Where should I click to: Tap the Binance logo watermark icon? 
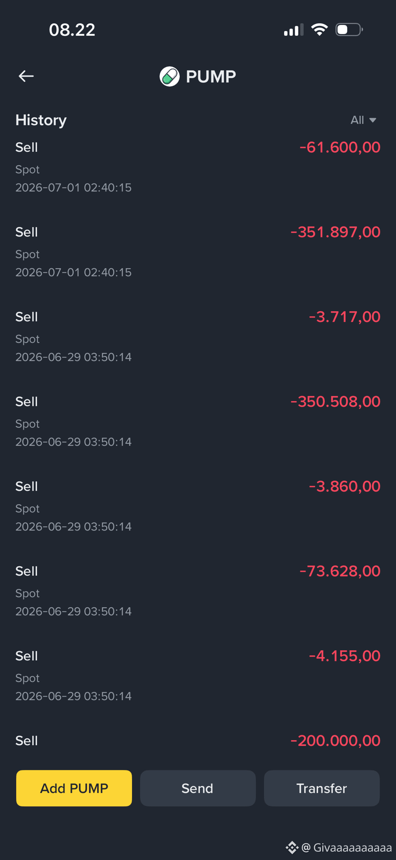click(x=292, y=848)
